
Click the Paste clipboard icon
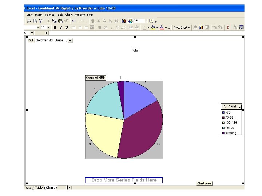(60, 21)
